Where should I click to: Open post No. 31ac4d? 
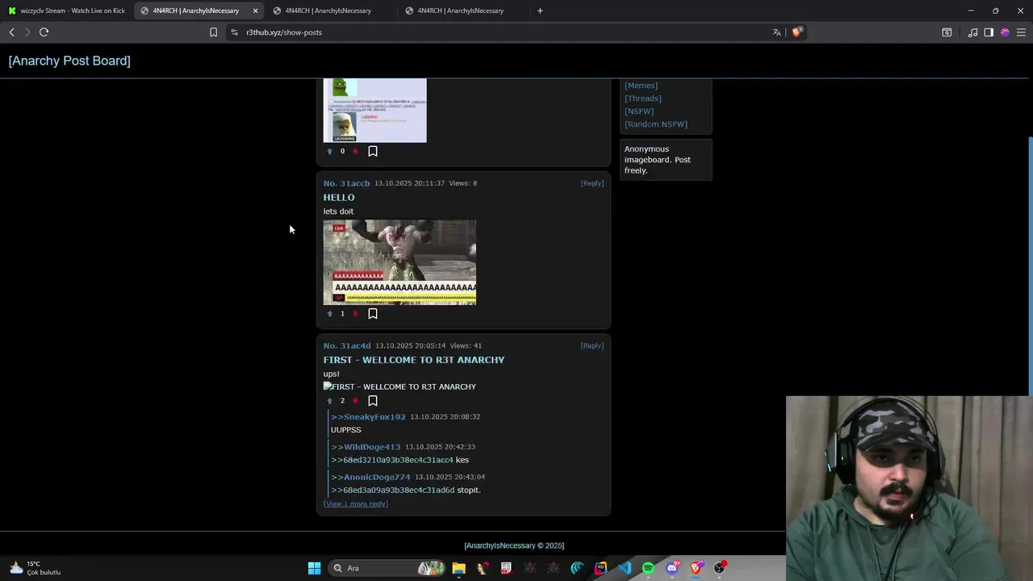point(347,345)
